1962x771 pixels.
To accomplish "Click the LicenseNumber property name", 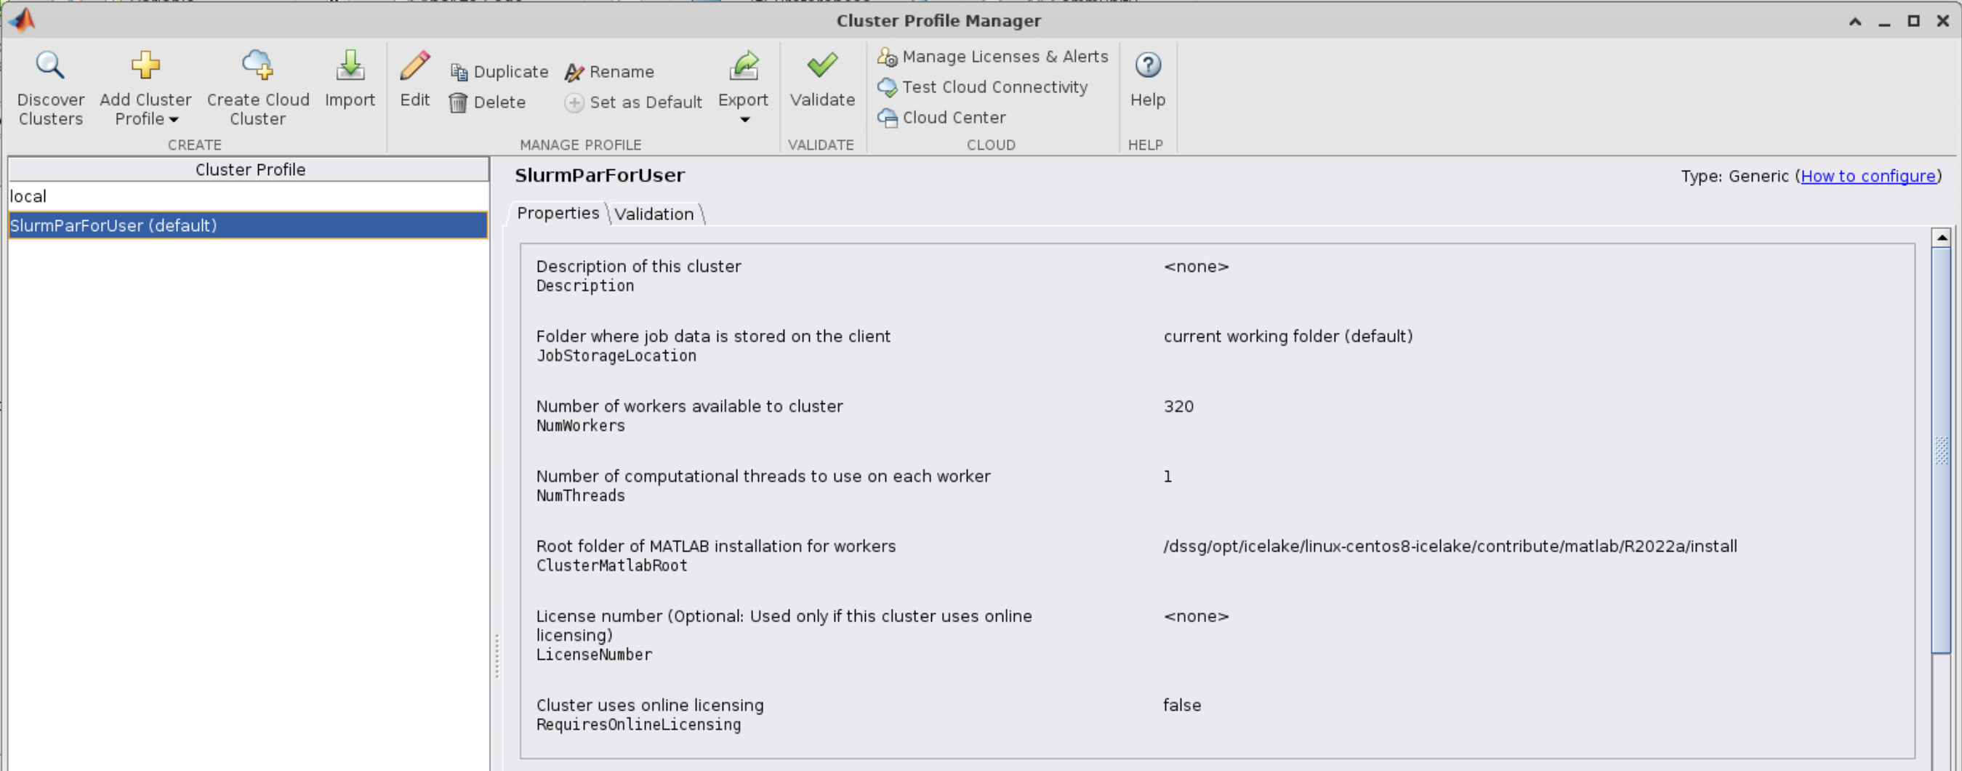I will [594, 655].
